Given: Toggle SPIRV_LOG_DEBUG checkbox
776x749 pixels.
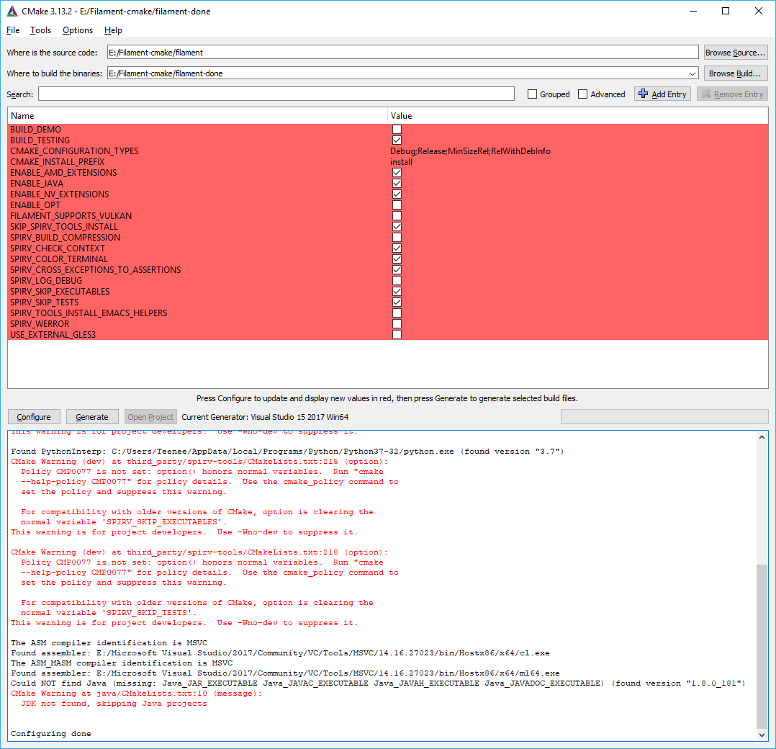Looking at the screenshot, I should 397,281.
